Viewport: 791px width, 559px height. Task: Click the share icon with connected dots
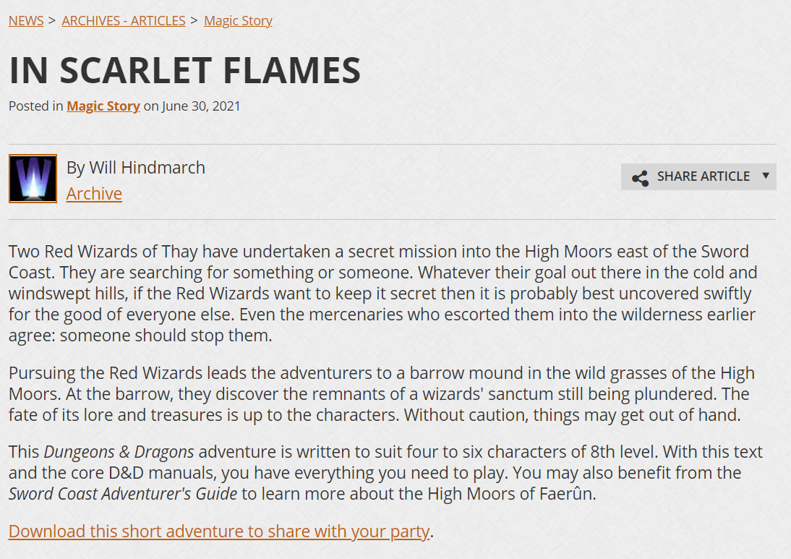(x=640, y=178)
